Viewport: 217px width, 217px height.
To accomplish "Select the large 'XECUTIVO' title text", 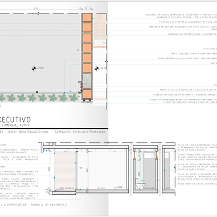I will tap(15, 119).
